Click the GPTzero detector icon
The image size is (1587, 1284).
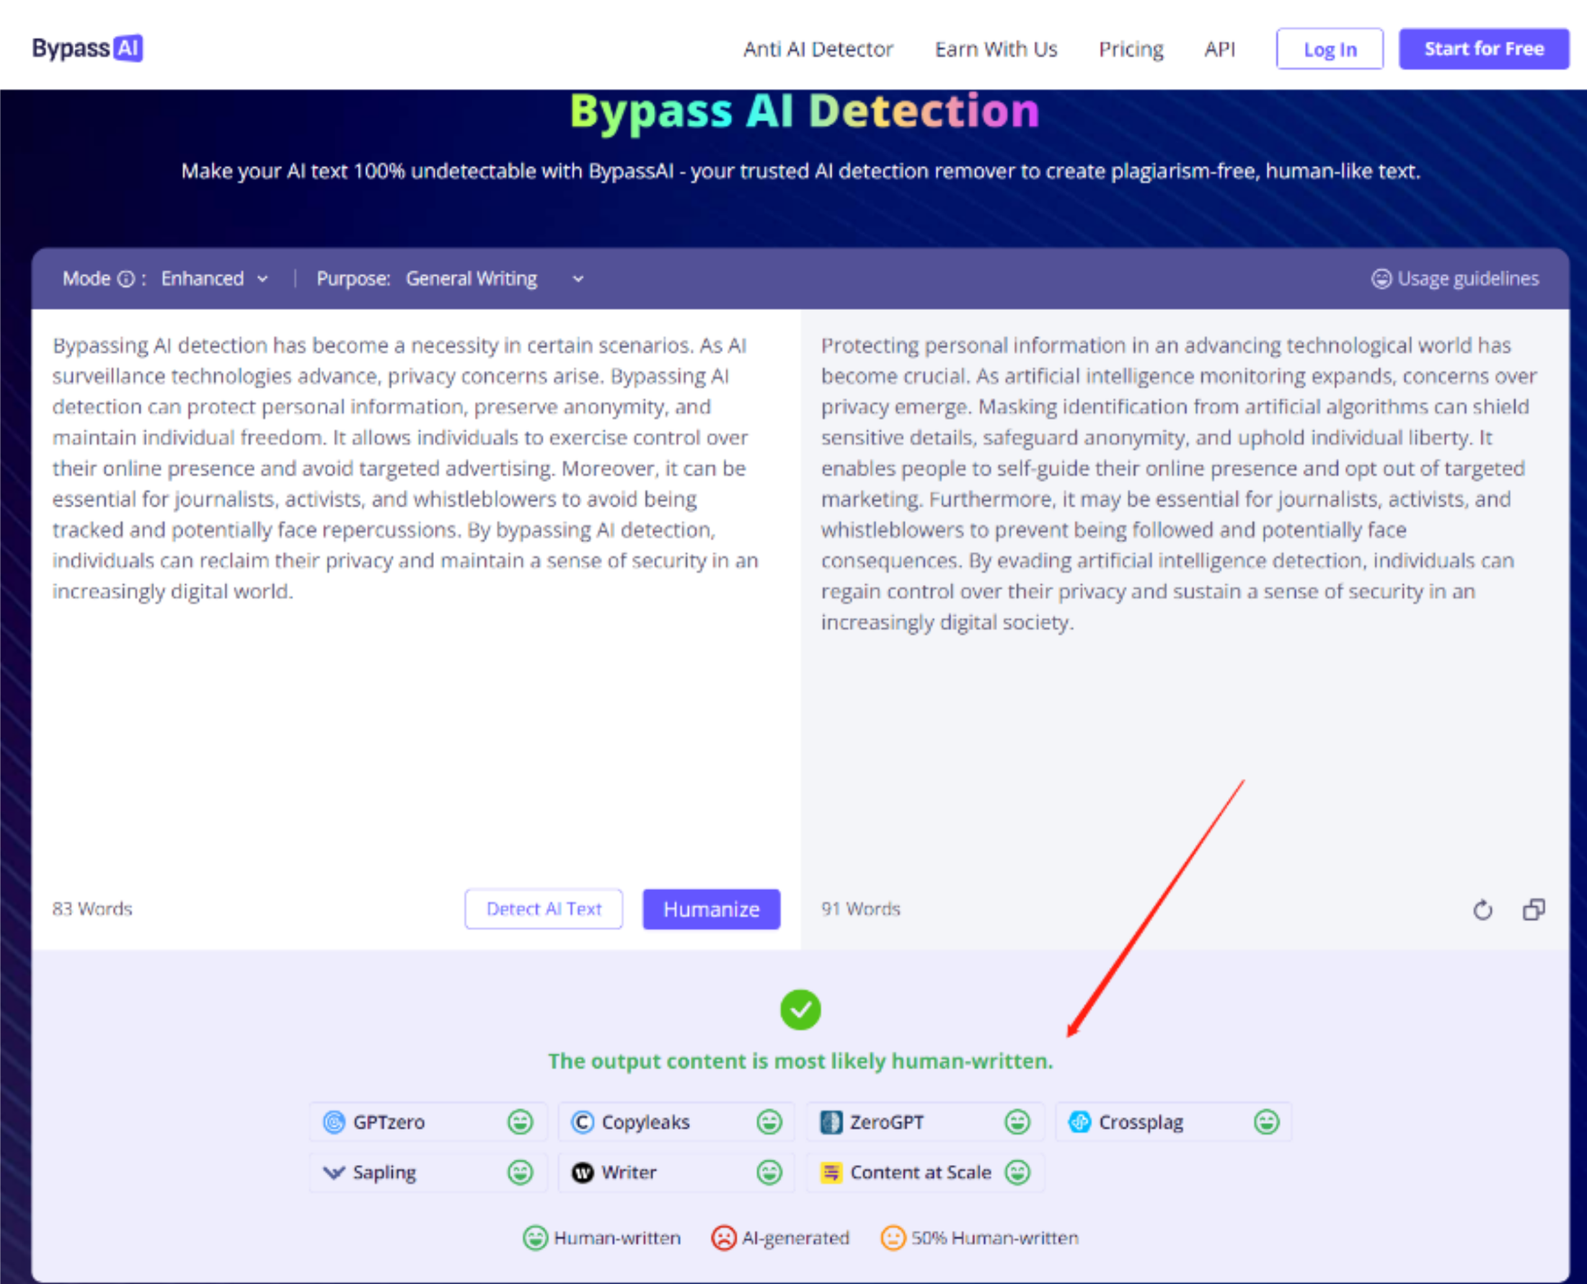pos(334,1122)
